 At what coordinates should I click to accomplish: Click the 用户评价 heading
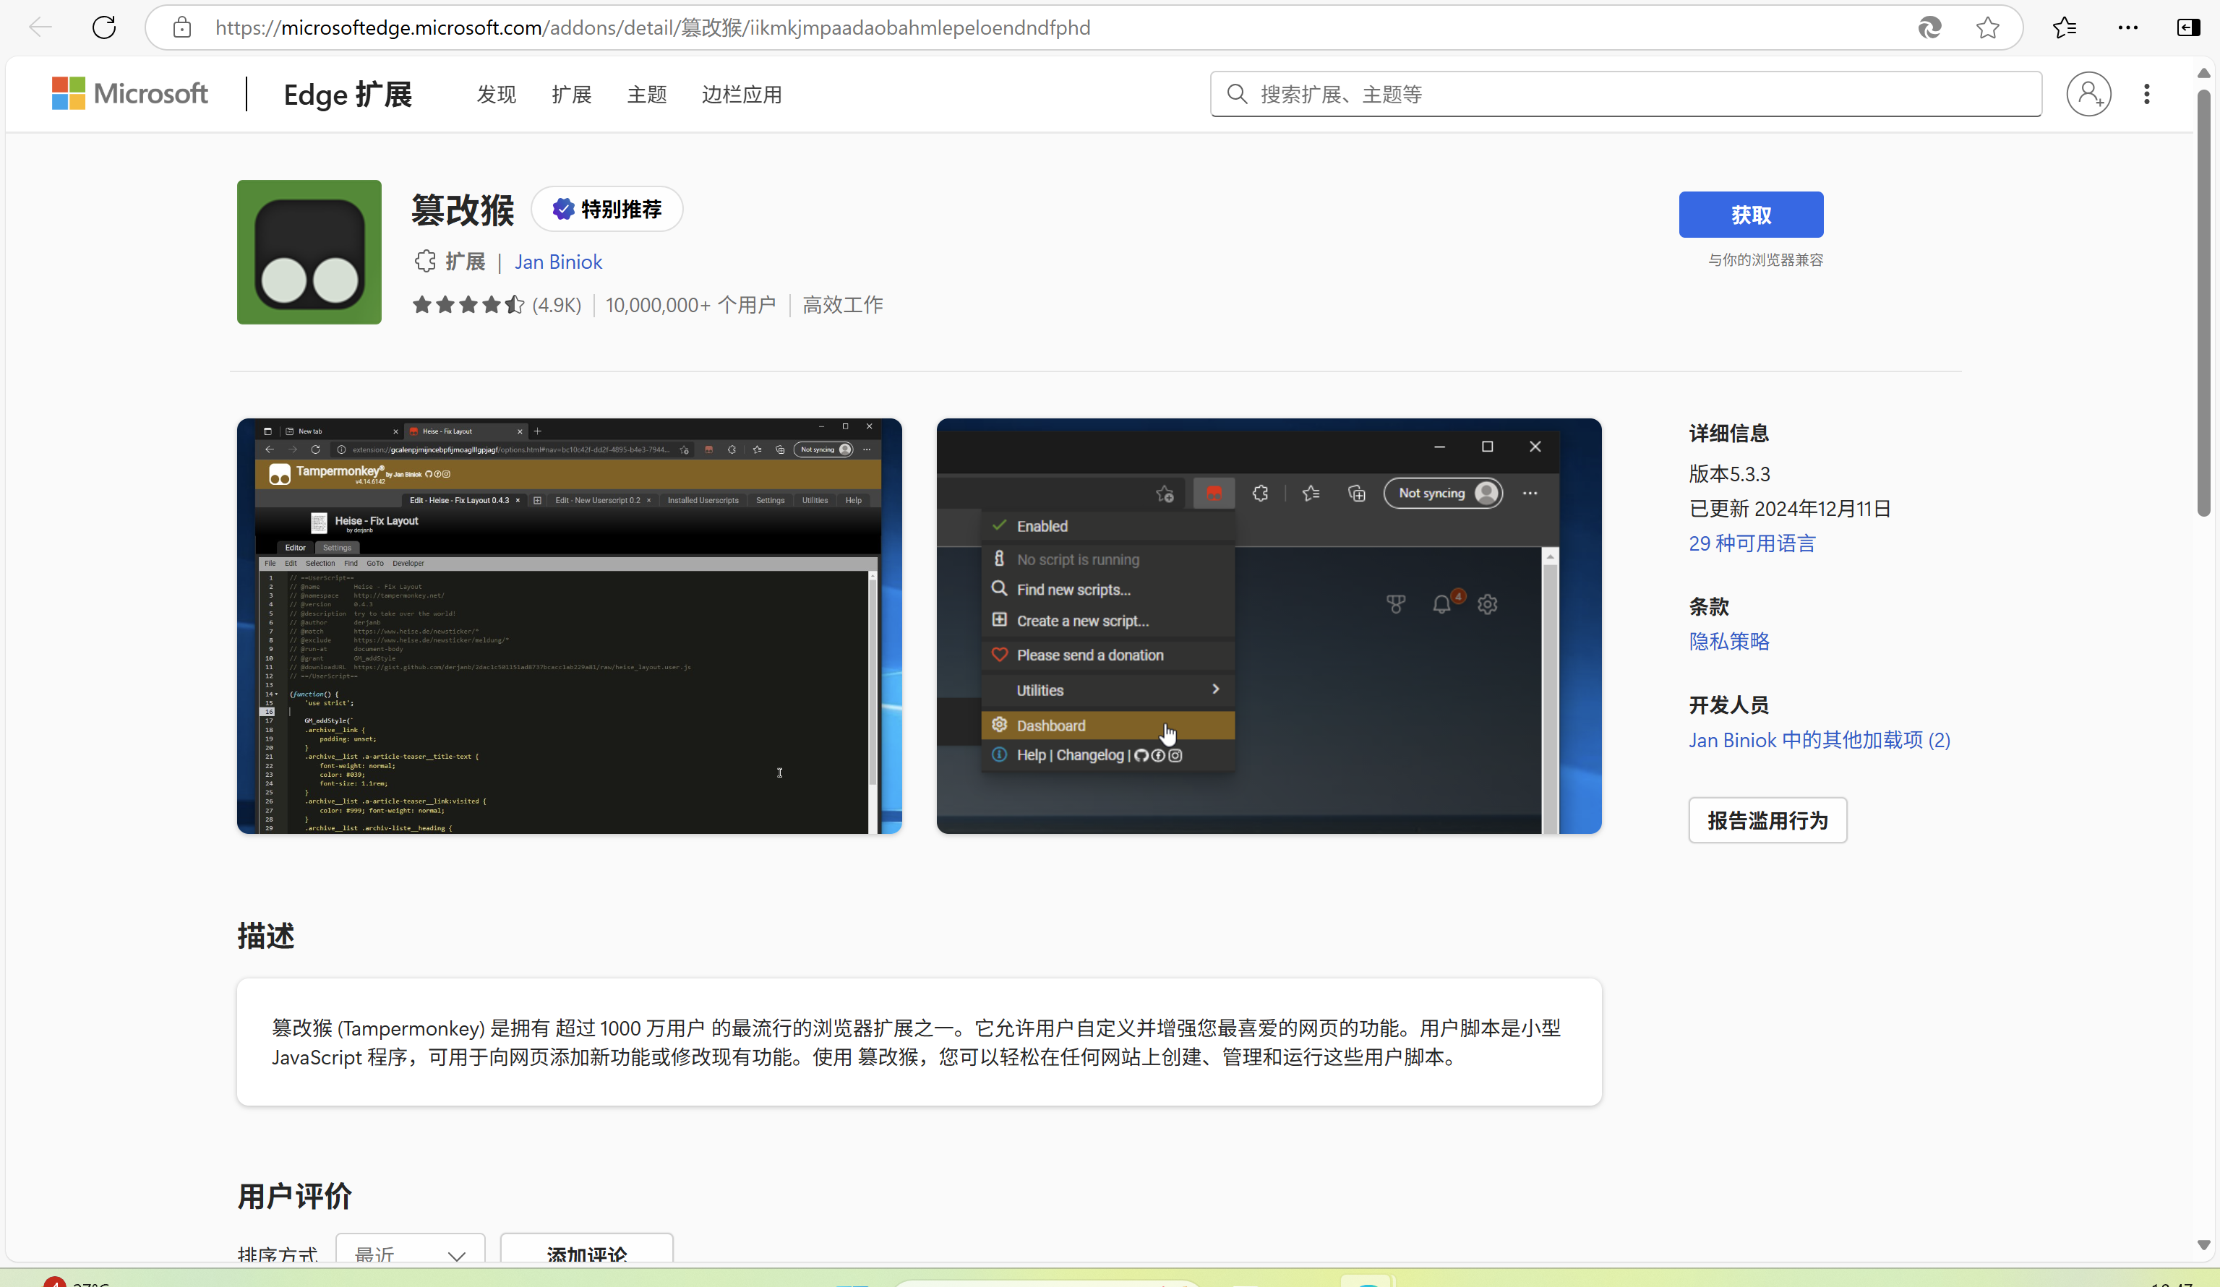(294, 1196)
